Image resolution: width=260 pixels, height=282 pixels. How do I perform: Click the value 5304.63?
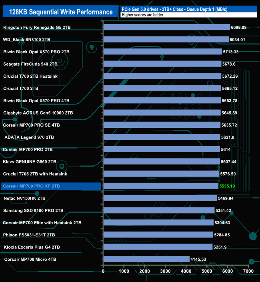pyautogui.click(x=222, y=223)
